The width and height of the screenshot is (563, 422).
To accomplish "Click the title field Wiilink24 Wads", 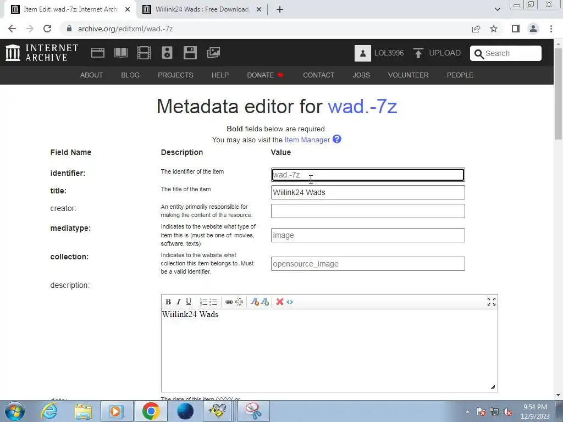I will point(368,192).
